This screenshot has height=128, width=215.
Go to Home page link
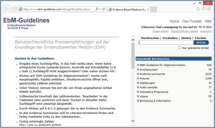[x=174, y=21]
